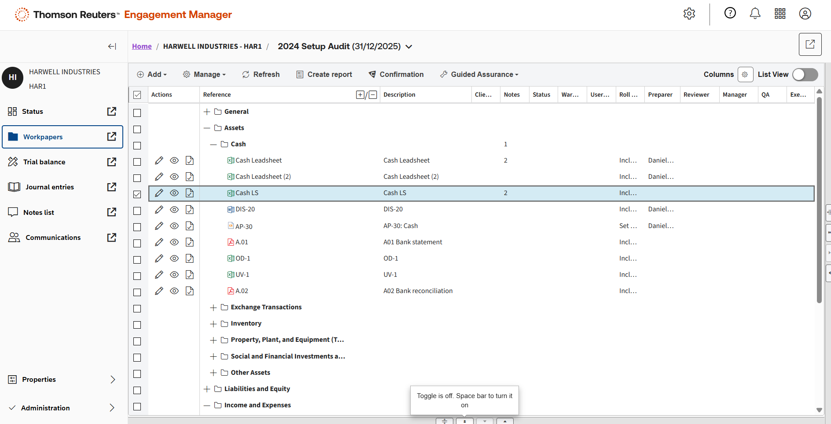Viewport: 831px width, 424px height.
Task: Open the engagement dropdown next to 2024 Setup Audit
Action: coord(409,47)
